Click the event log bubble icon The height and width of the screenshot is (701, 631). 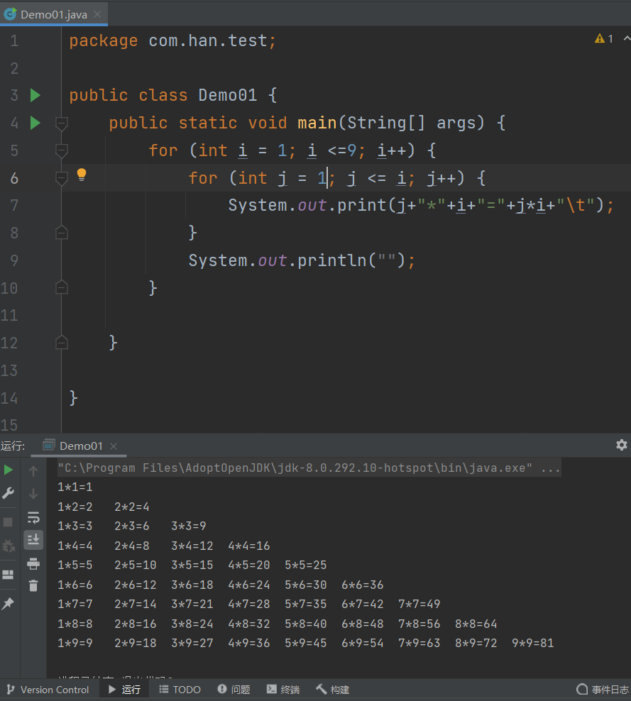pyautogui.click(x=582, y=690)
